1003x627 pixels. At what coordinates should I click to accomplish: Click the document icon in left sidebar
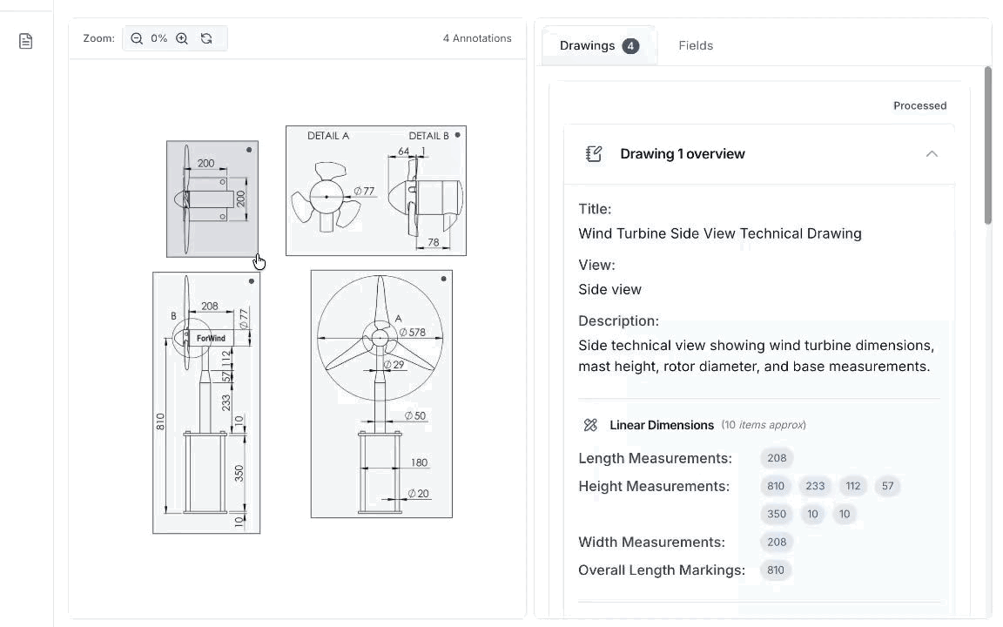(x=26, y=41)
